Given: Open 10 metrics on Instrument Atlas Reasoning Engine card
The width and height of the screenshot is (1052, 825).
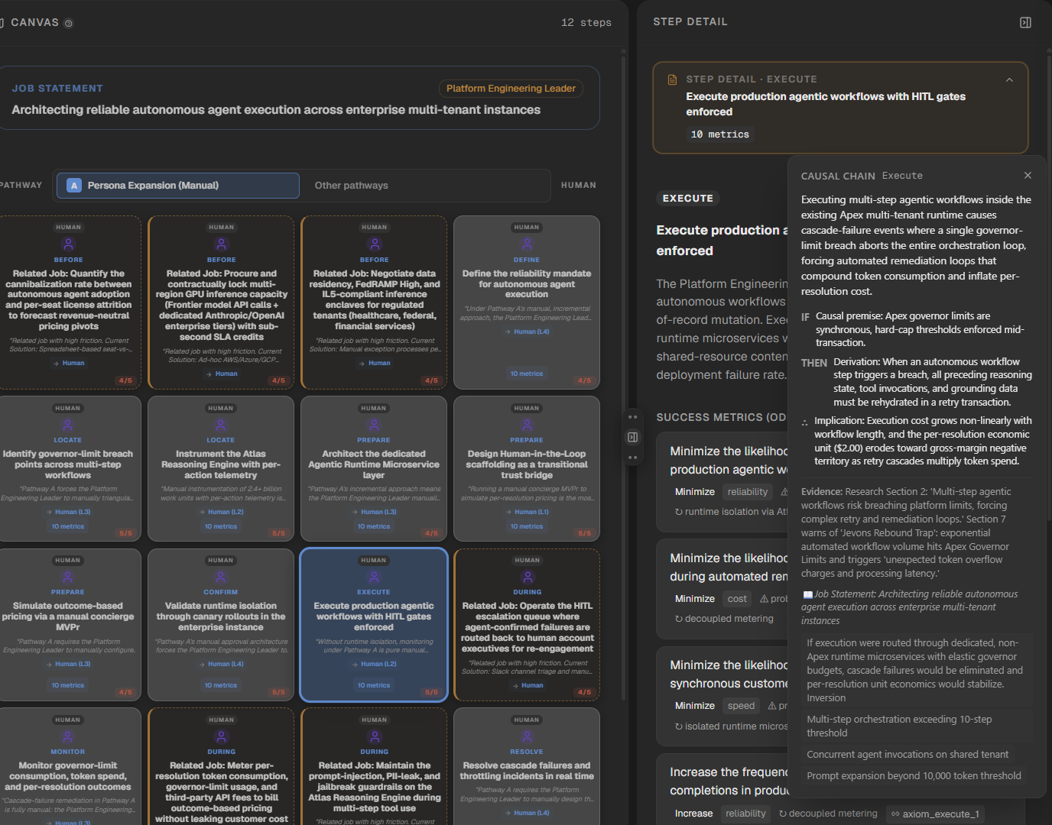Looking at the screenshot, I should [x=221, y=527].
